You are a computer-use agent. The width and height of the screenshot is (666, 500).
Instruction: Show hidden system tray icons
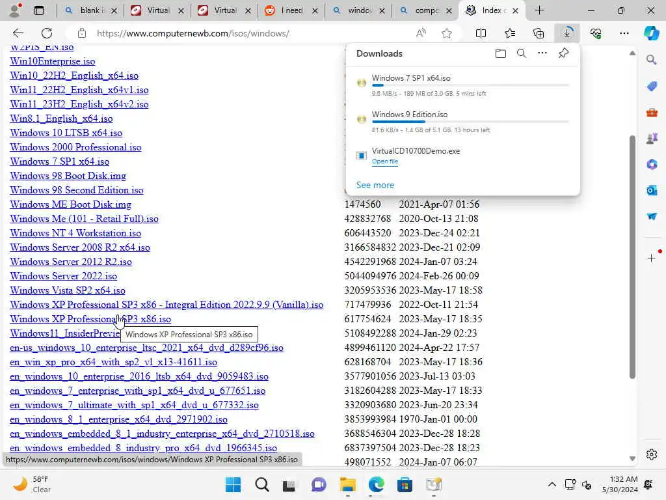click(552, 484)
